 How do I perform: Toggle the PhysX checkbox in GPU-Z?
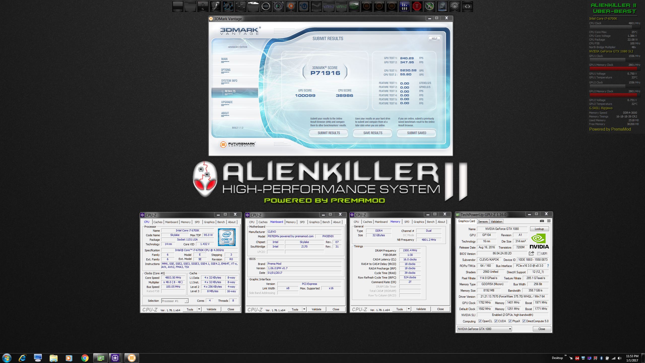coord(510,321)
